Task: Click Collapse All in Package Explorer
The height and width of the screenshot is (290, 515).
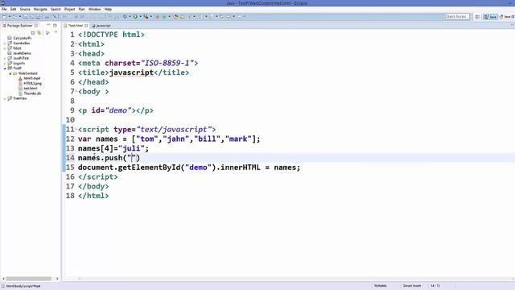Action: point(33,32)
